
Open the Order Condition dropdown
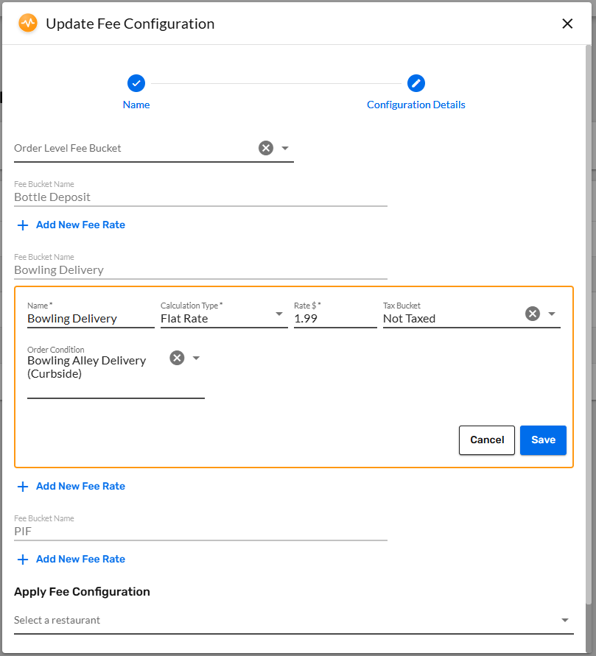click(x=194, y=357)
